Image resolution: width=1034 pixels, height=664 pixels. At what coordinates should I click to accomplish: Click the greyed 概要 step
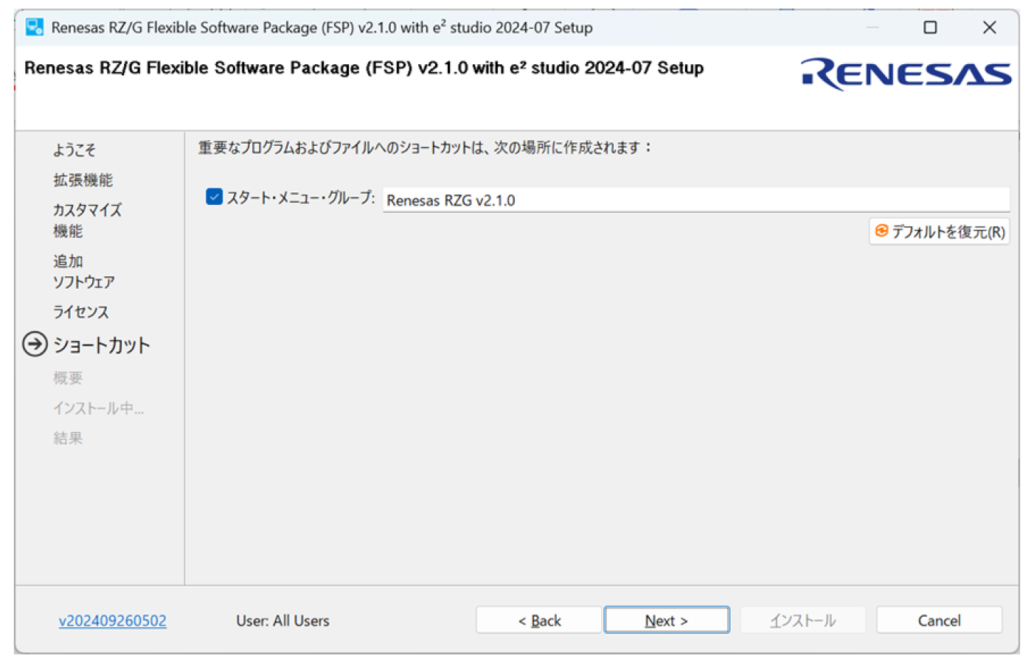point(68,378)
